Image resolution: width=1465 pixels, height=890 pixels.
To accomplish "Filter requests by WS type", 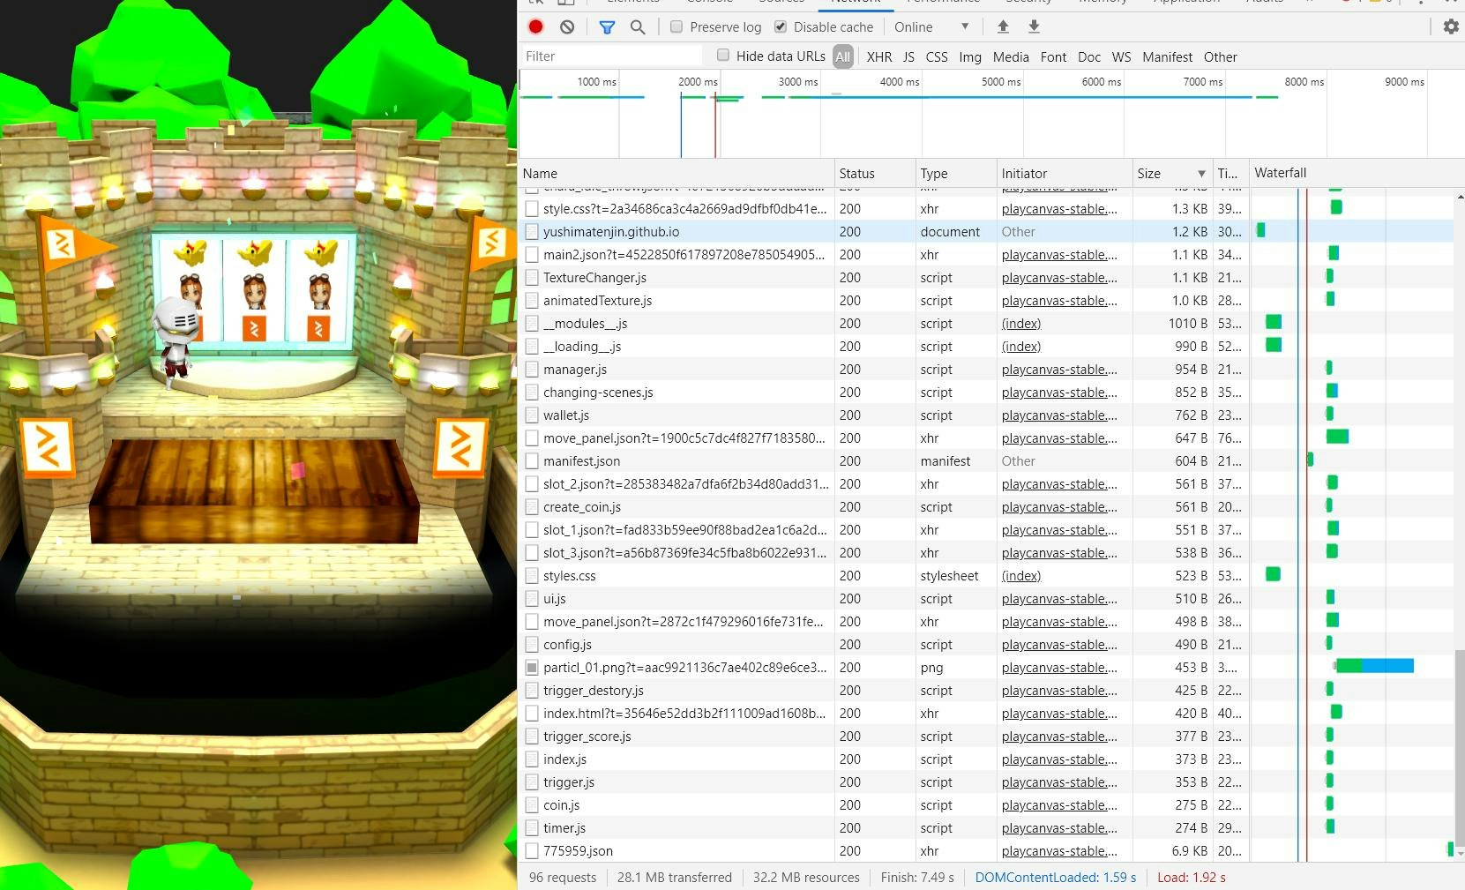I will coord(1121,56).
